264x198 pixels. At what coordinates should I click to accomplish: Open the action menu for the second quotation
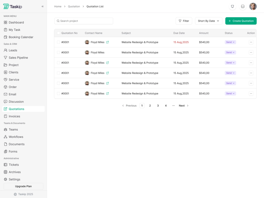tap(251, 52)
